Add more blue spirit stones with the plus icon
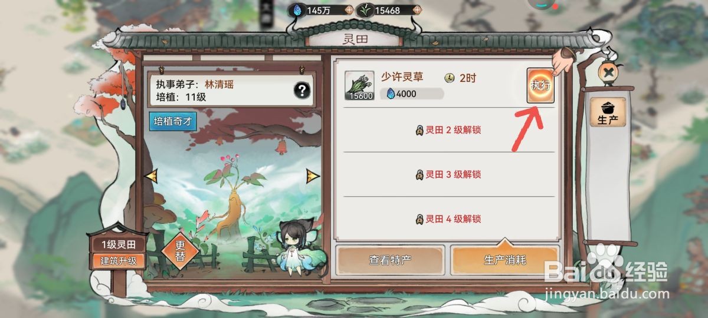The image size is (708, 318). pyautogui.click(x=349, y=10)
